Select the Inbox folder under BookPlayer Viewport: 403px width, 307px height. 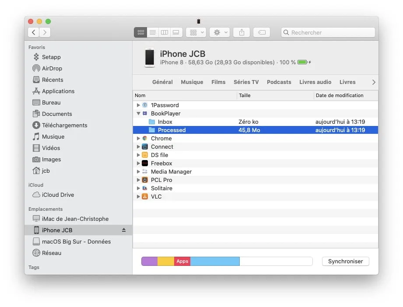[x=256, y=122]
